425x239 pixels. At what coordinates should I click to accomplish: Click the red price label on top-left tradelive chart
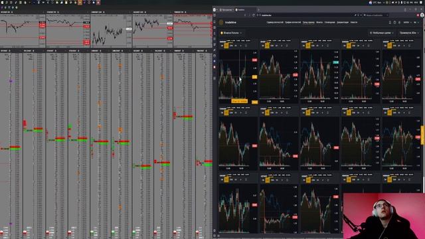point(254,60)
